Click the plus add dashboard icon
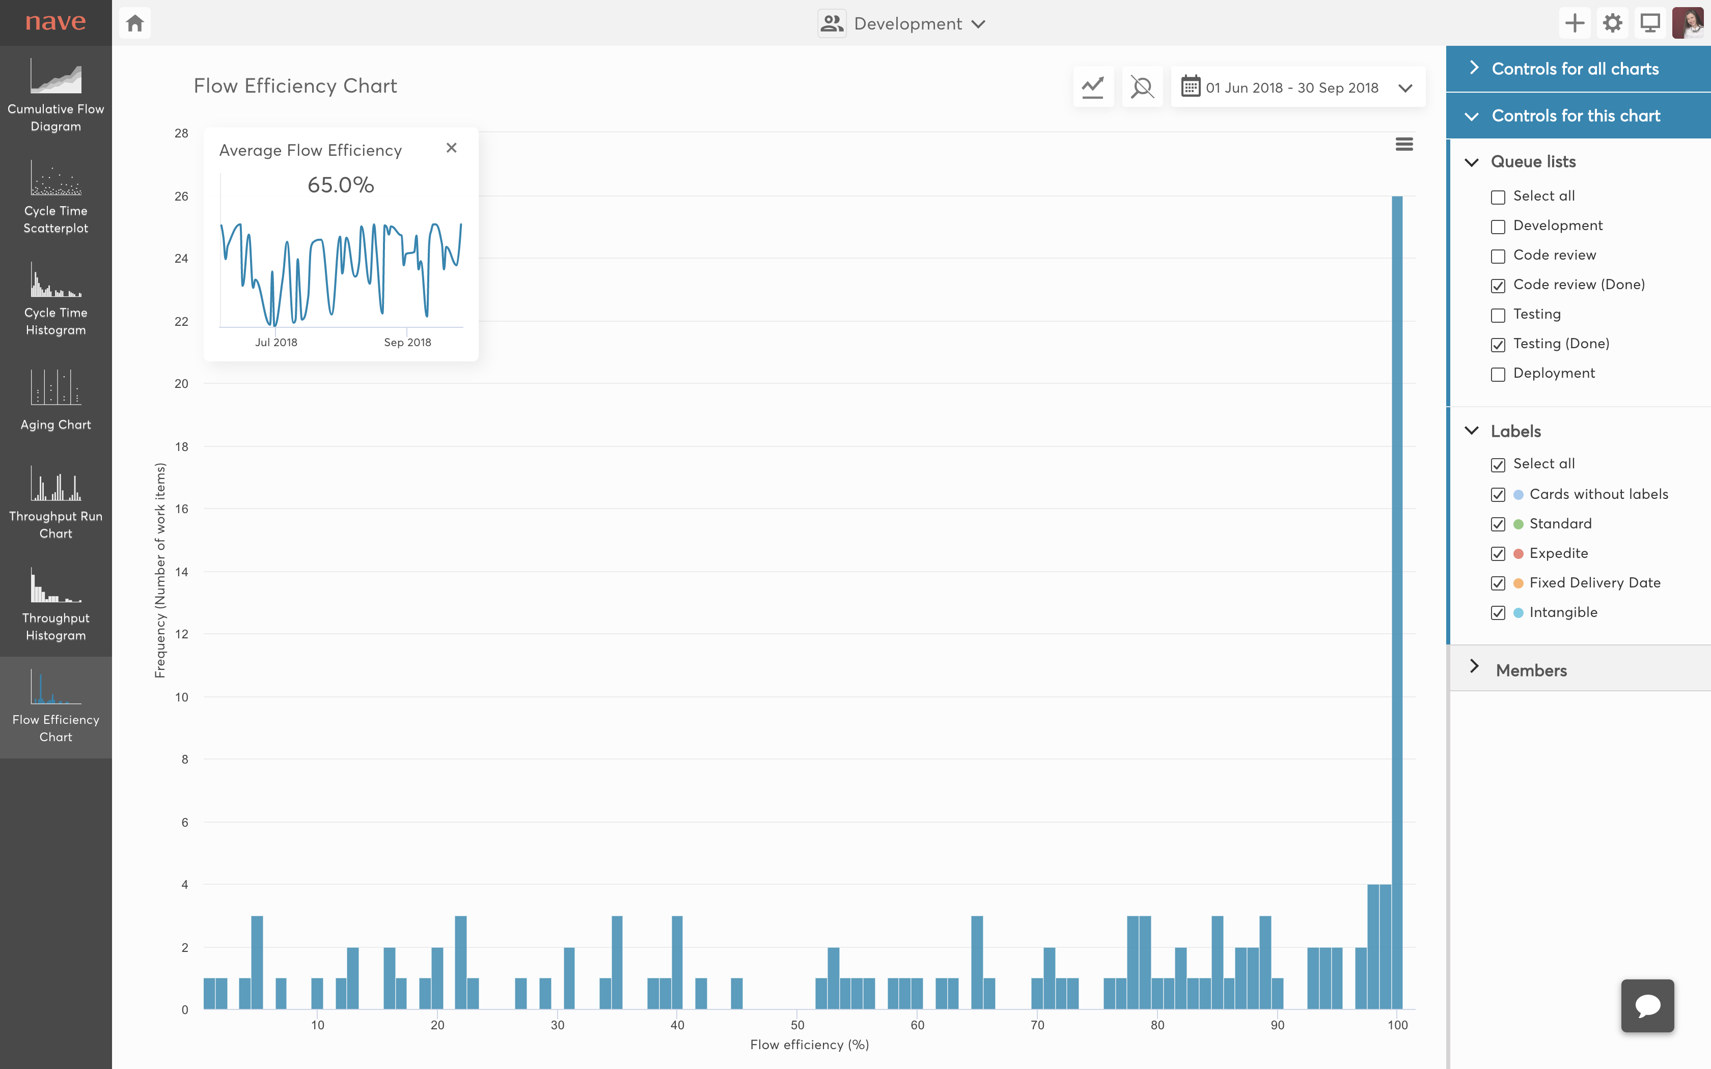Screen dimensions: 1711x1069 (1575, 23)
